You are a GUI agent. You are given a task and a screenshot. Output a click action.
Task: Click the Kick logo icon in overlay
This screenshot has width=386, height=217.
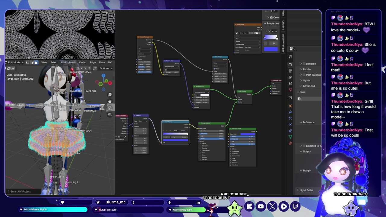coord(249,206)
